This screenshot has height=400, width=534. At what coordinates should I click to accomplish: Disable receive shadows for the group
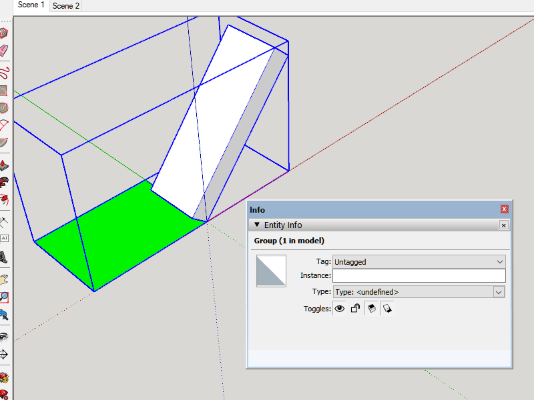[x=387, y=308]
